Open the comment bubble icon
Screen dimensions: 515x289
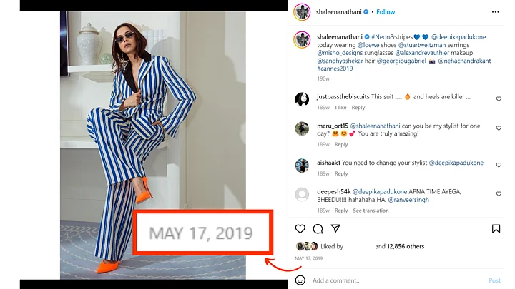click(x=318, y=229)
